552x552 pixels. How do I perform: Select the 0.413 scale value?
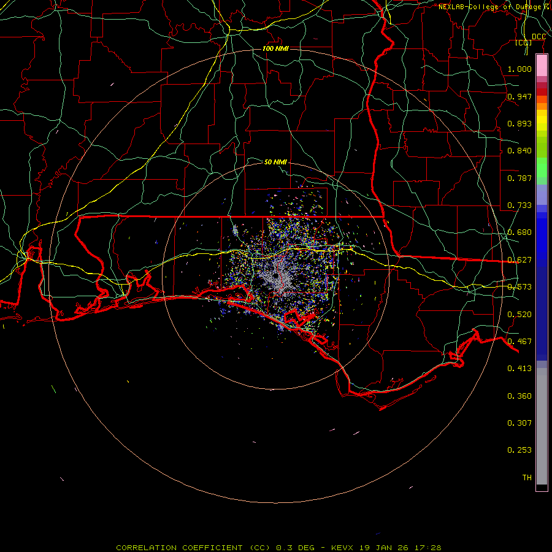coord(519,369)
